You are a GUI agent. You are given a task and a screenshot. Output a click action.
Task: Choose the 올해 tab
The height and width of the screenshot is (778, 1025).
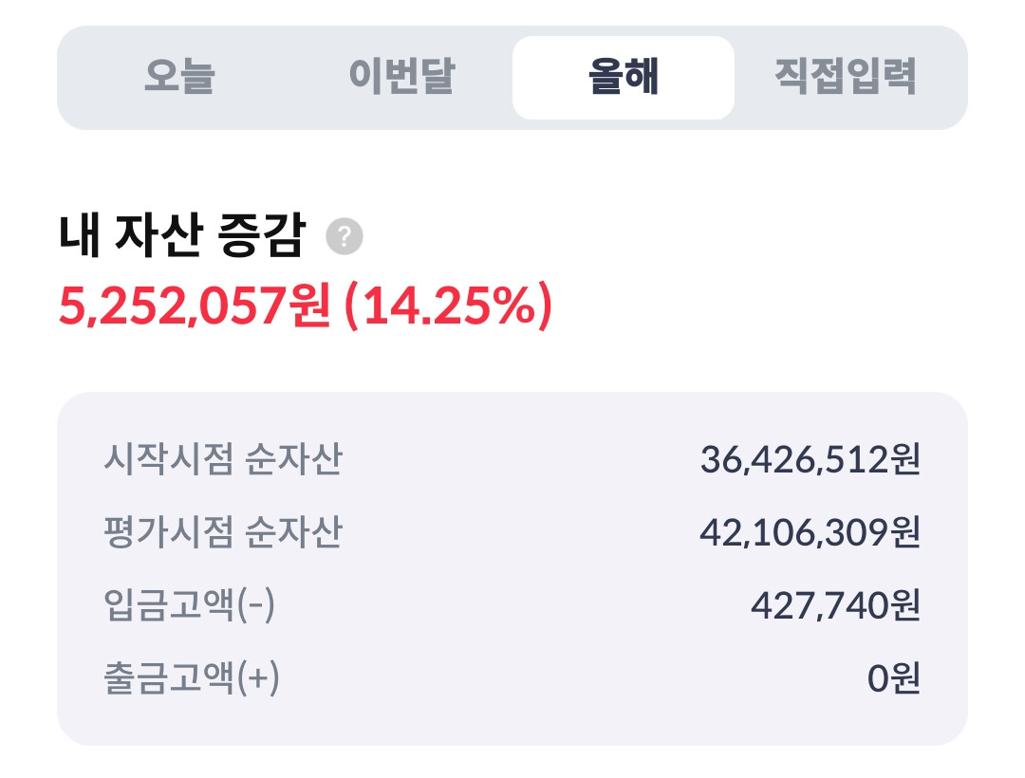(623, 78)
